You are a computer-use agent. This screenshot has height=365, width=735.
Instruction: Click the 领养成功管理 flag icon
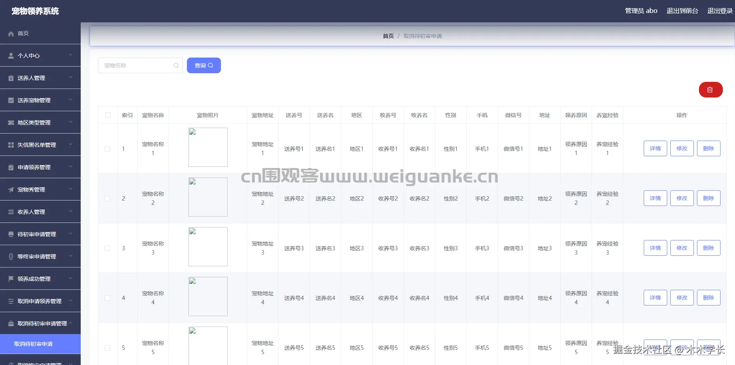(11, 279)
